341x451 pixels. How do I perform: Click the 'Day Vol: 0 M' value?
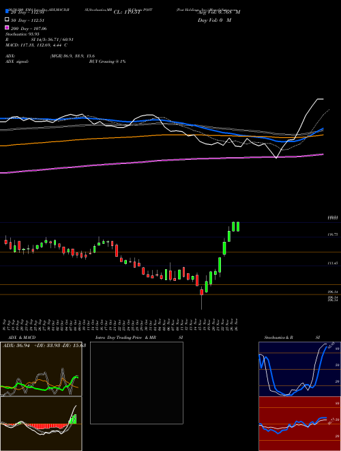(214, 20)
